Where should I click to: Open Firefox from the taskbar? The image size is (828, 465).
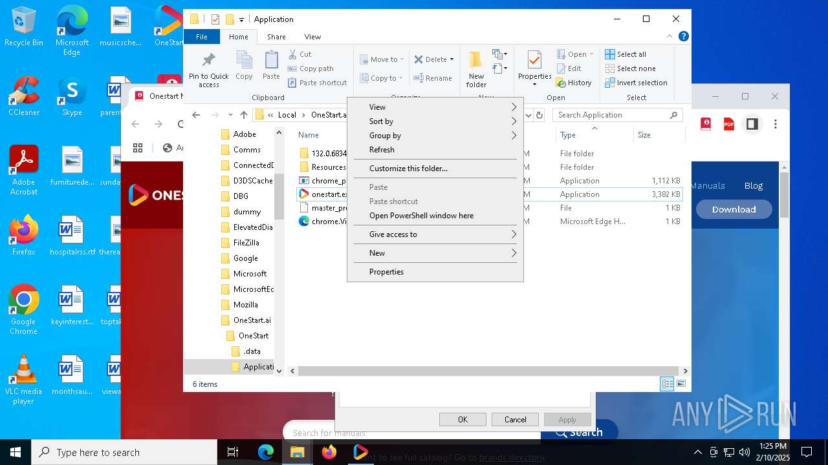click(329, 452)
